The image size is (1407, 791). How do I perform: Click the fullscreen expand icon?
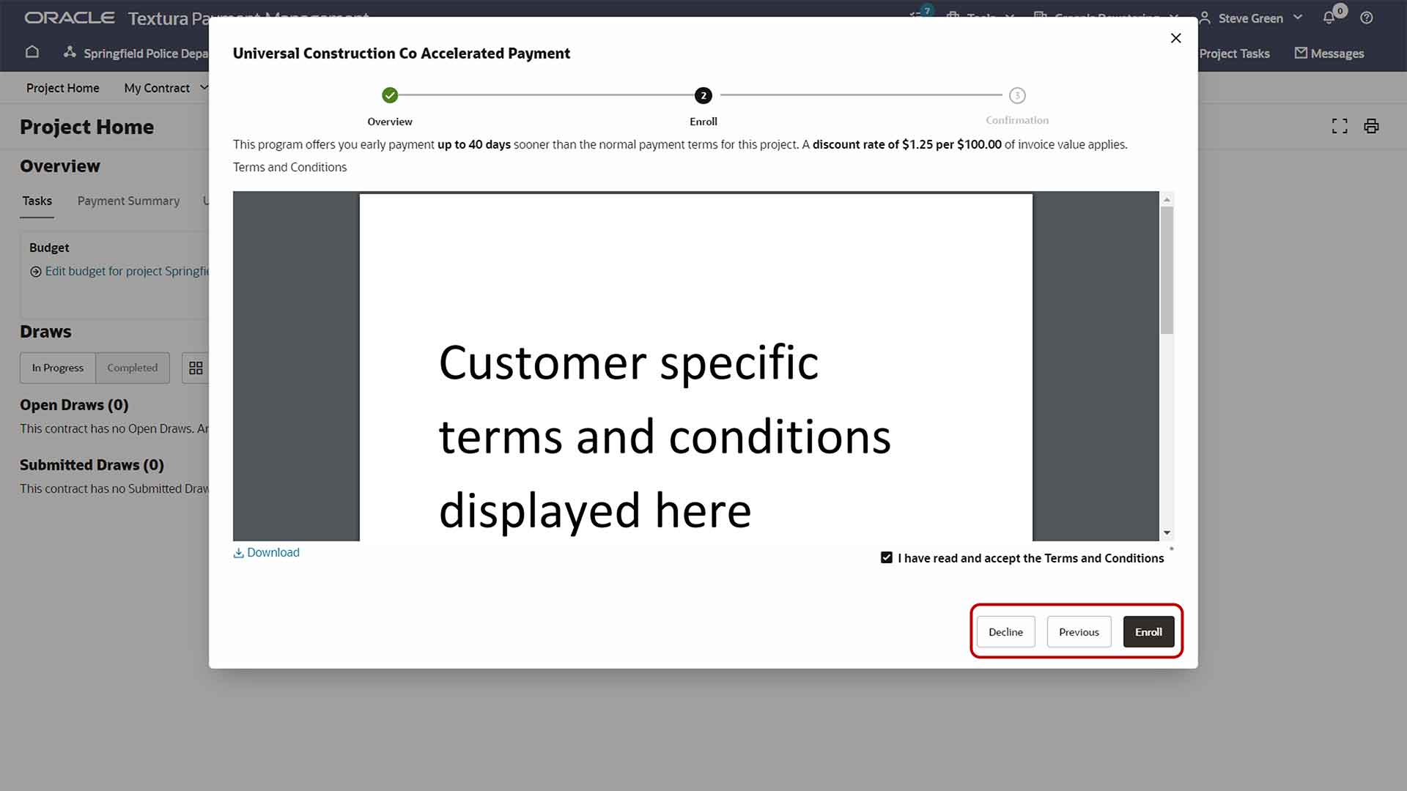coord(1340,127)
